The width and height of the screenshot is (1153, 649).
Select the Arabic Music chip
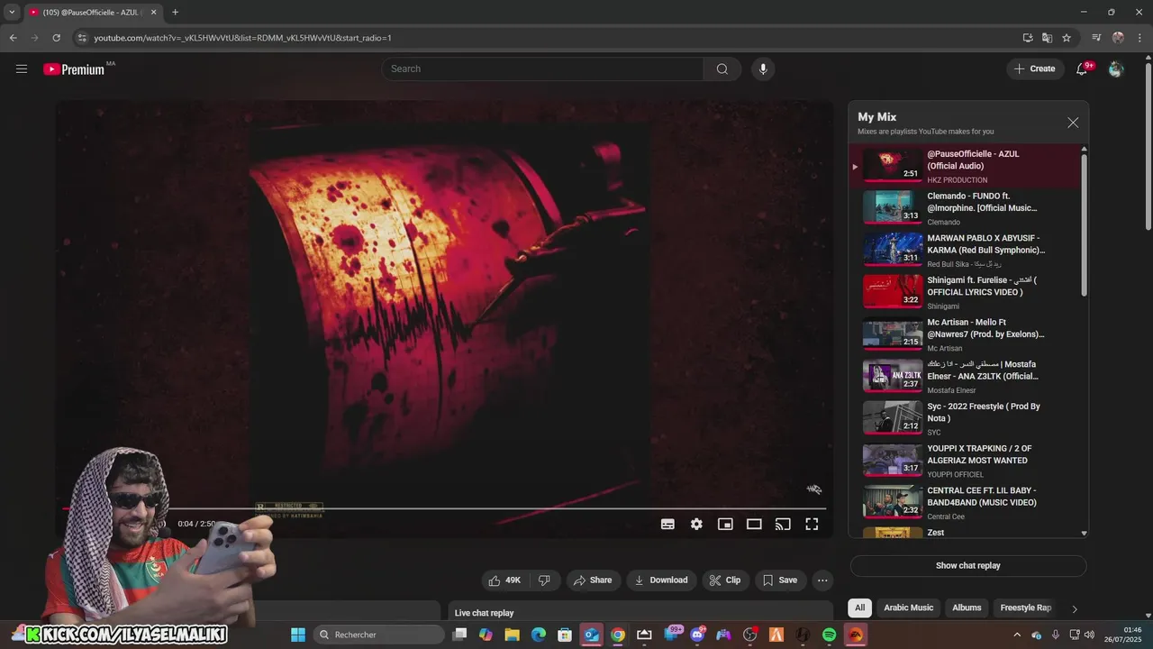point(908,608)
